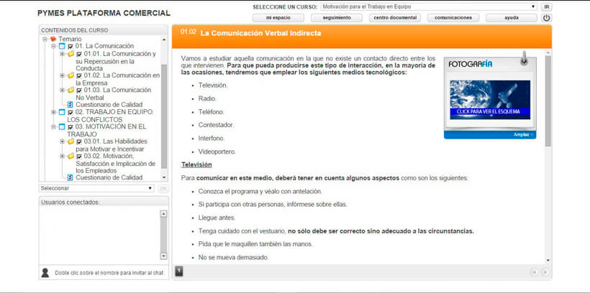Expand the 03.02 lesson node

point(62,157)
